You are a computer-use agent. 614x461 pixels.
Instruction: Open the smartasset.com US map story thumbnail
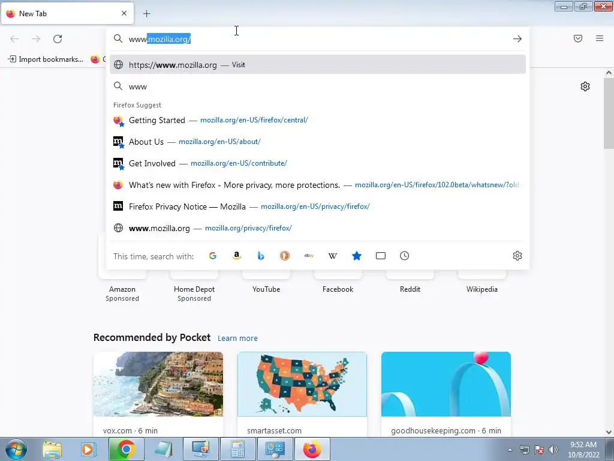pyautogui.click(x=302, y=384)
